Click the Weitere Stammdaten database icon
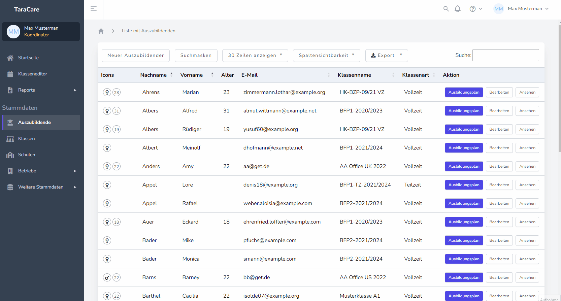 (x=10, y=187)
